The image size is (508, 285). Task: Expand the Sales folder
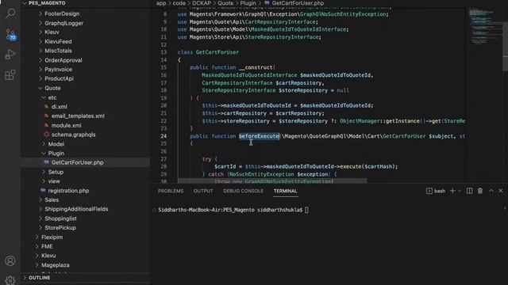52,199
